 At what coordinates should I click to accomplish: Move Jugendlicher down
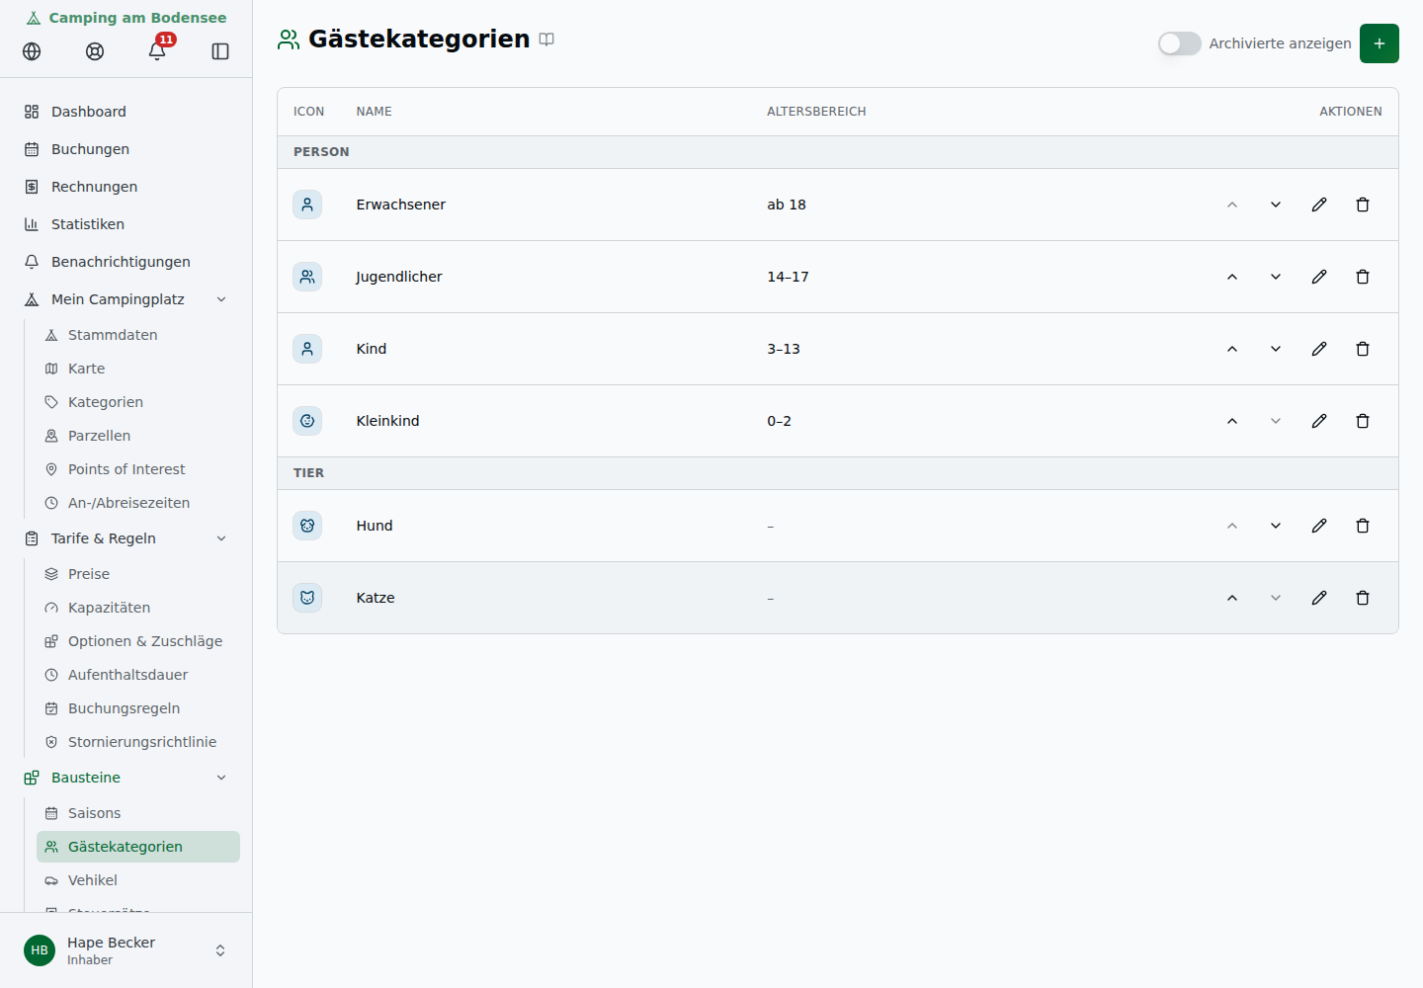coord(1276,277)
